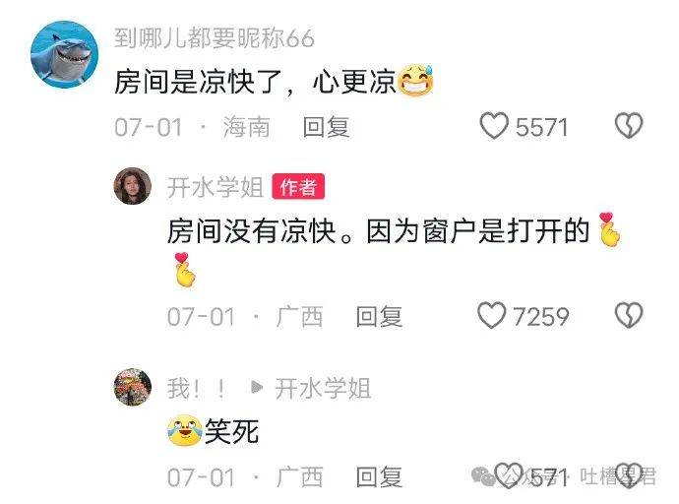
Task: Dislike the 到哪儿都要昵称66 comment
Action: point(629,126)
